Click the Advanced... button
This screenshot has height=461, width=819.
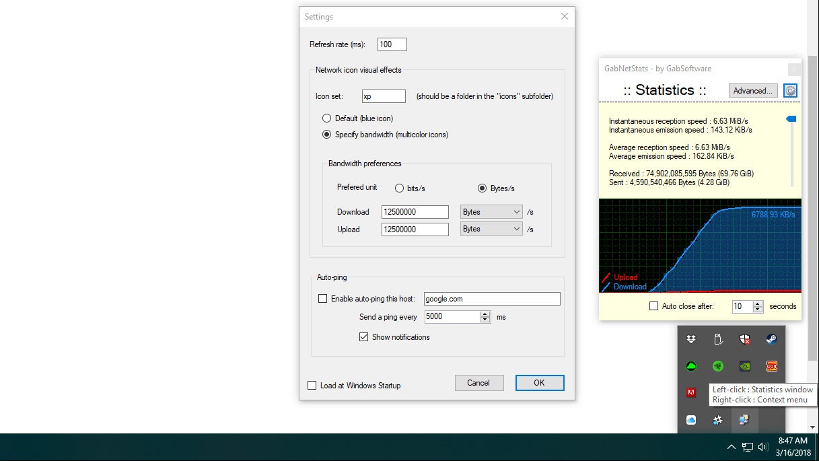click(753, 91)
